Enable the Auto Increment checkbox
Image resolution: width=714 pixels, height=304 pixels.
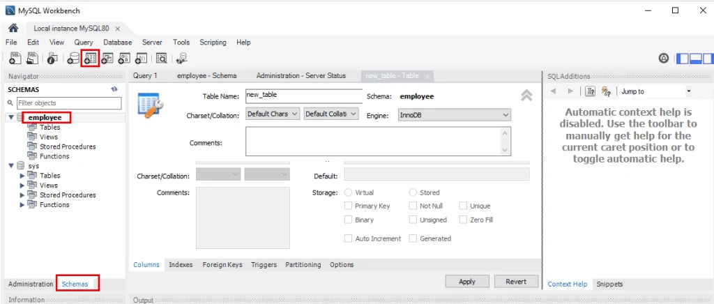click(349, 238)
